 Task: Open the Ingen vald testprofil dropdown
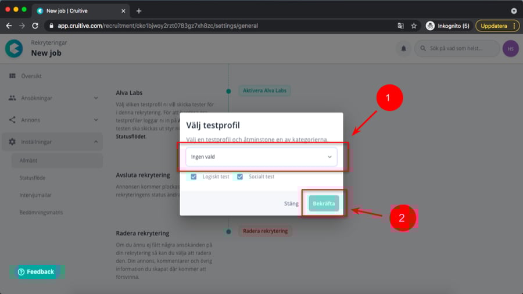click(261, 157)
